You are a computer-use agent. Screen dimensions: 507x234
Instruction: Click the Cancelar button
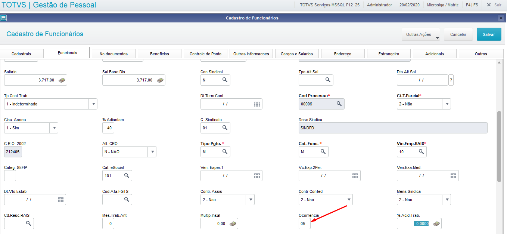point(458,34)
